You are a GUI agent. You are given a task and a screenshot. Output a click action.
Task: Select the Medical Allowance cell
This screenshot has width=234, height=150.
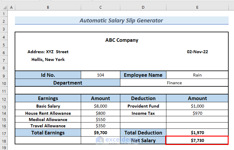point(48,120)
